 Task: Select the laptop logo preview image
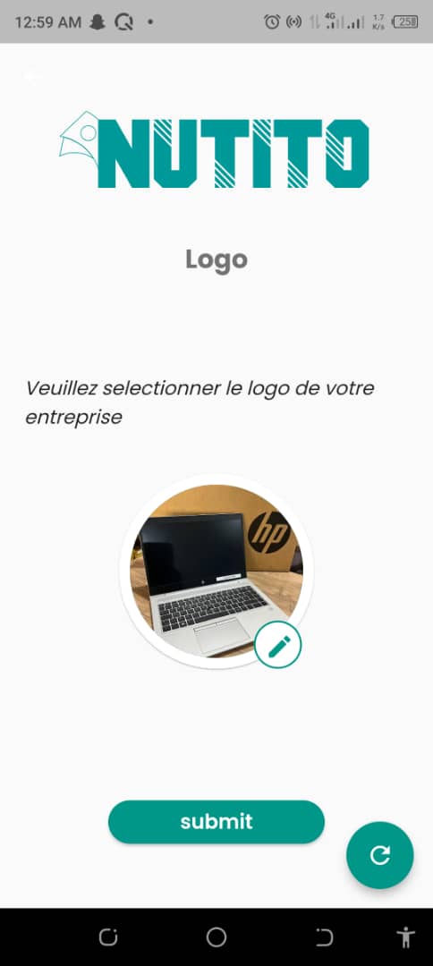[216, 571]
